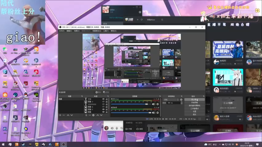Pop out the 控件 dock with its header icon

(x=203, y=96)
